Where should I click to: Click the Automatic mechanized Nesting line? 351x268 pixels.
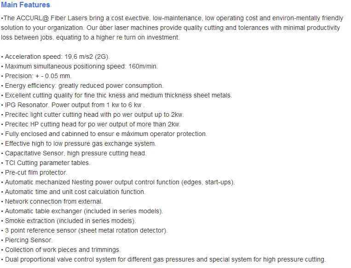(118, 182)
